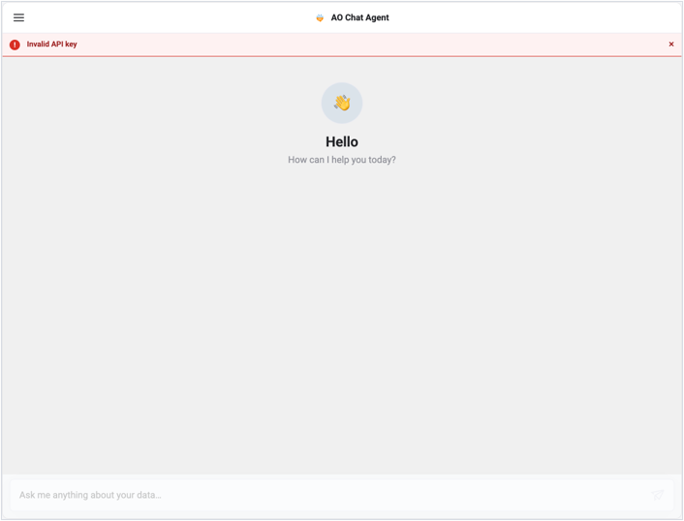684x521 pixels.
Task: Click the AO Chat Agent logo icon
Action: pos(320,17)
